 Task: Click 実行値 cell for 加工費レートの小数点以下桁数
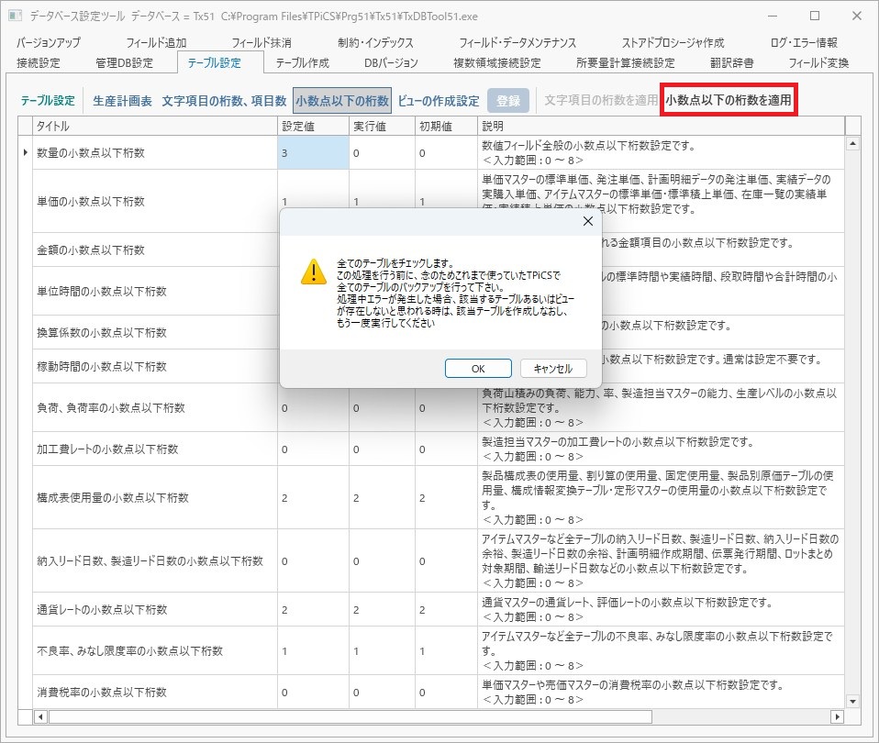pos(382,449)
